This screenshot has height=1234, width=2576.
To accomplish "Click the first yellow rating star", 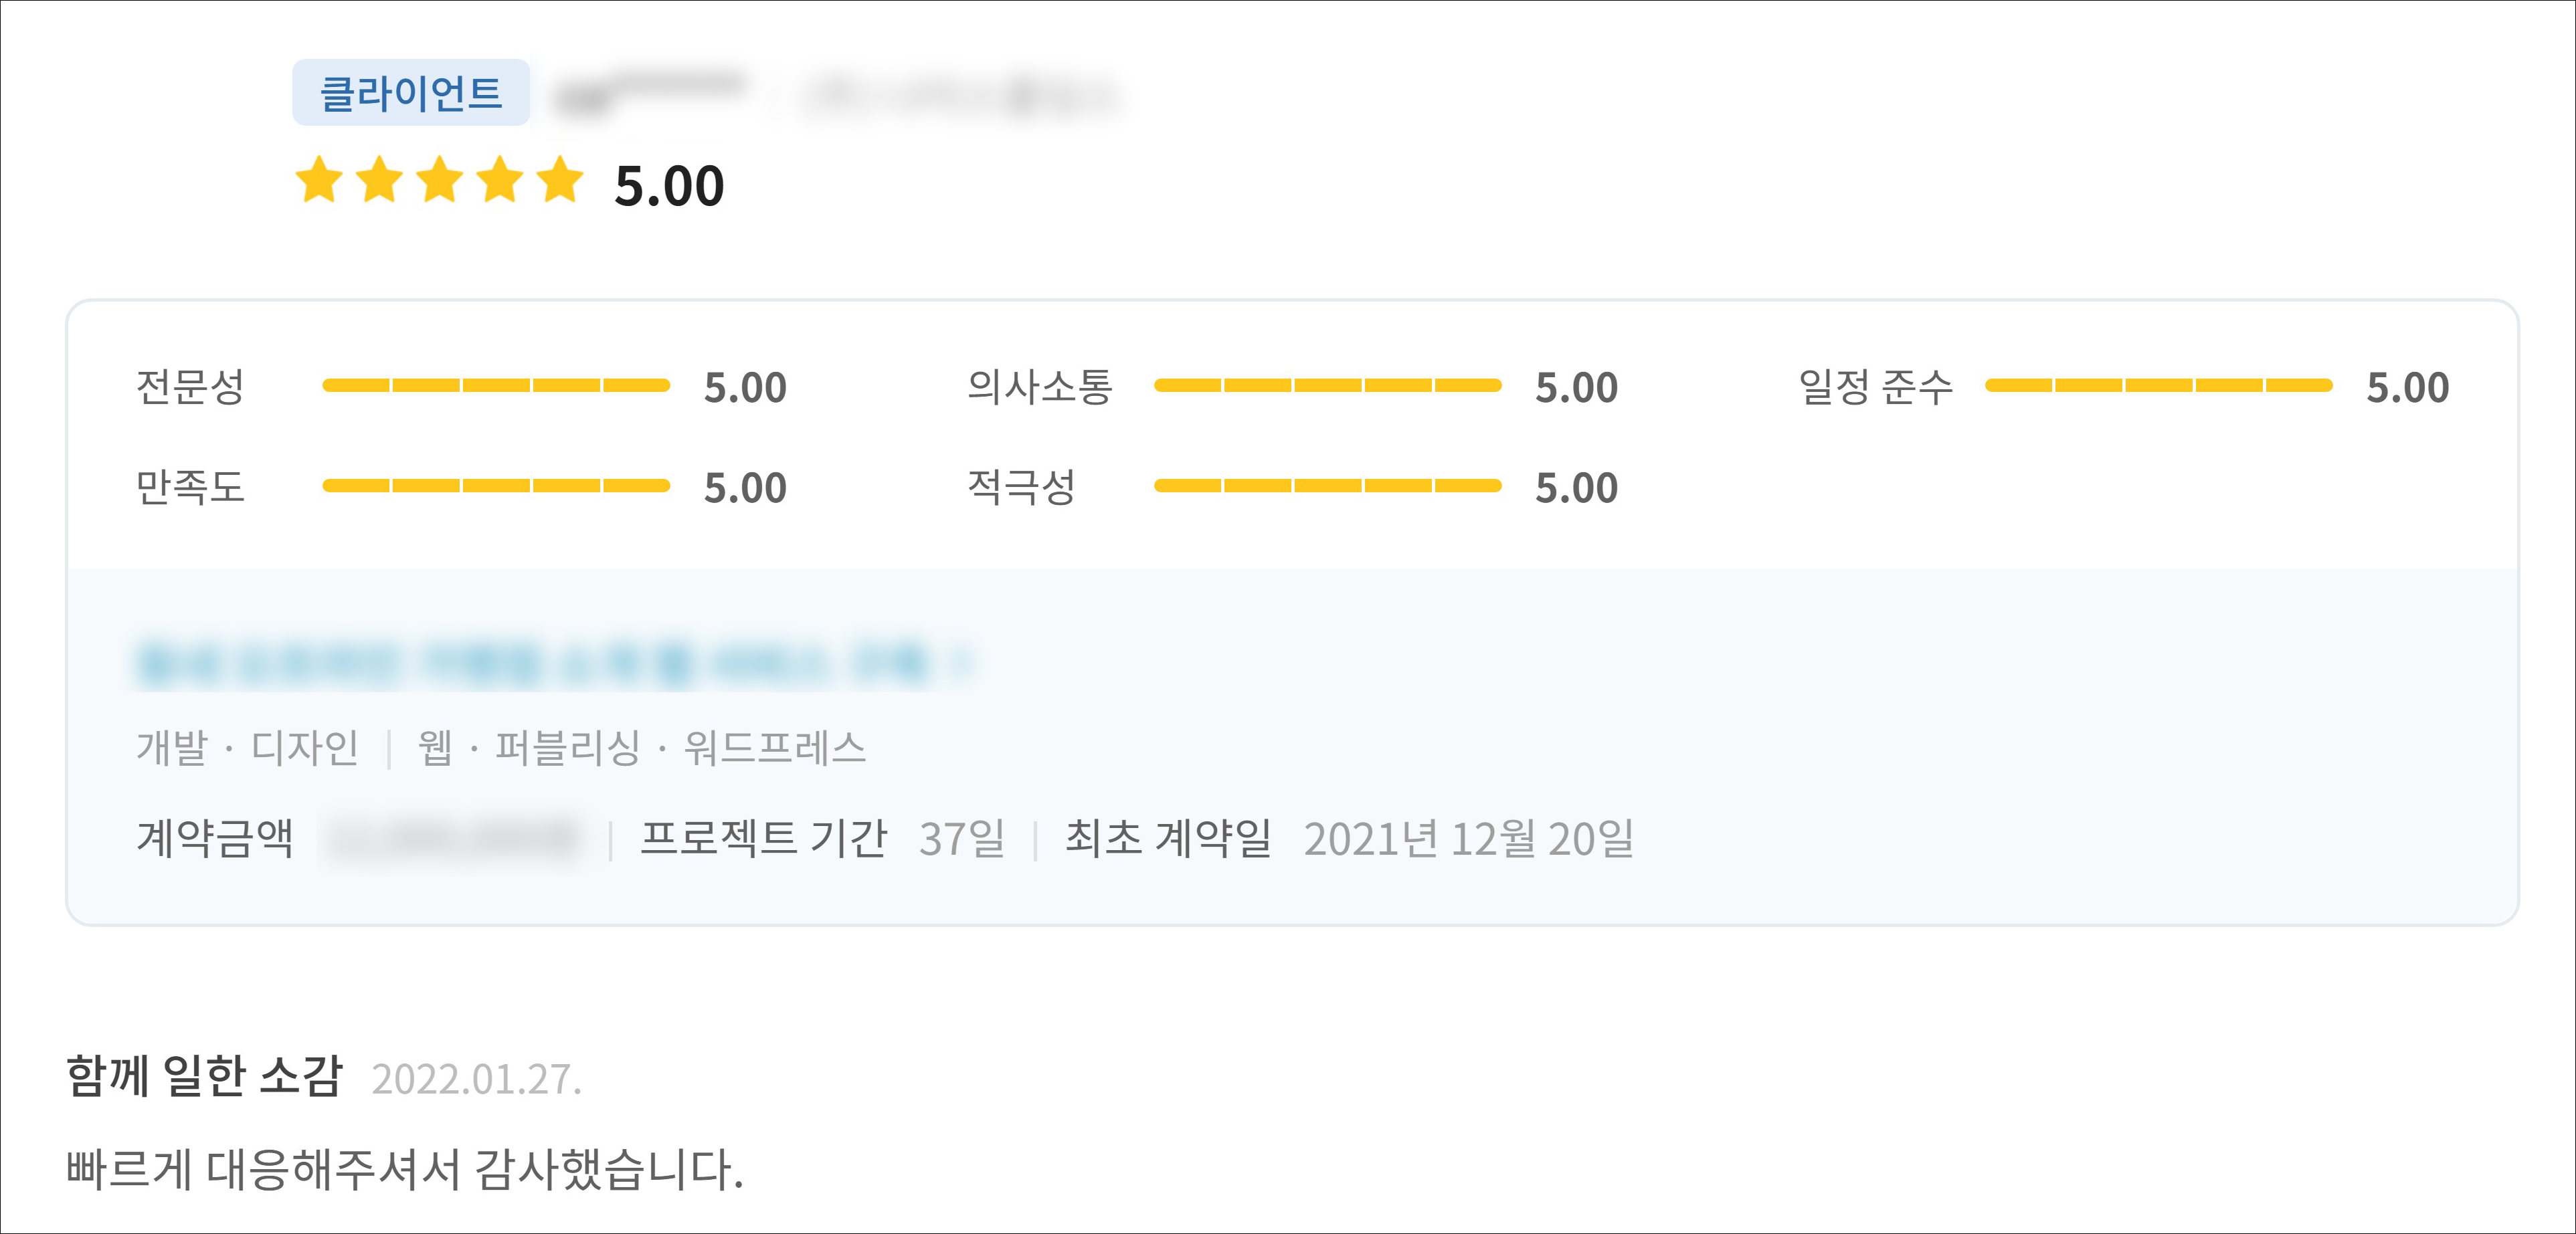I will pos(319,180).
